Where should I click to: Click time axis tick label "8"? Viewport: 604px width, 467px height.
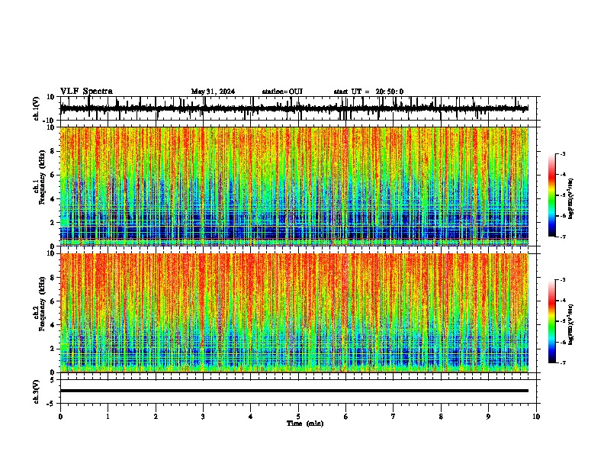point(441,417)
